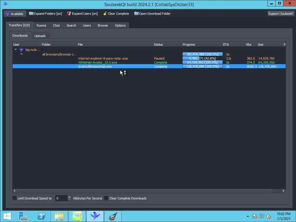Click the download speed limit input field
The width and height of the screenshot is (296, 222).
[61, 198]
